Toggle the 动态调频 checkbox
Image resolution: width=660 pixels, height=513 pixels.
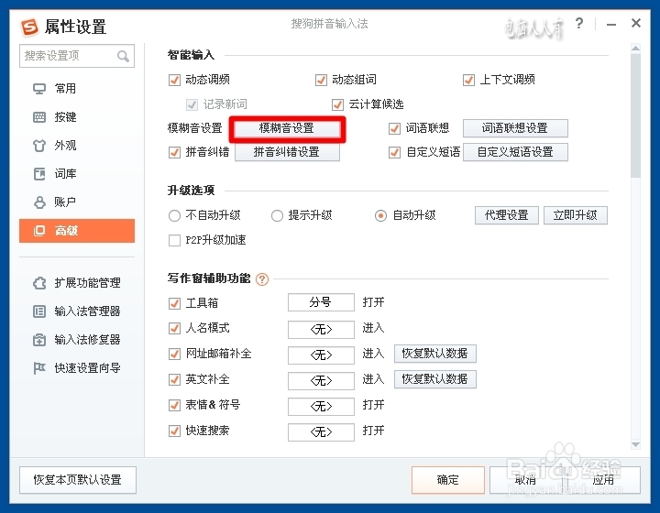174,80
